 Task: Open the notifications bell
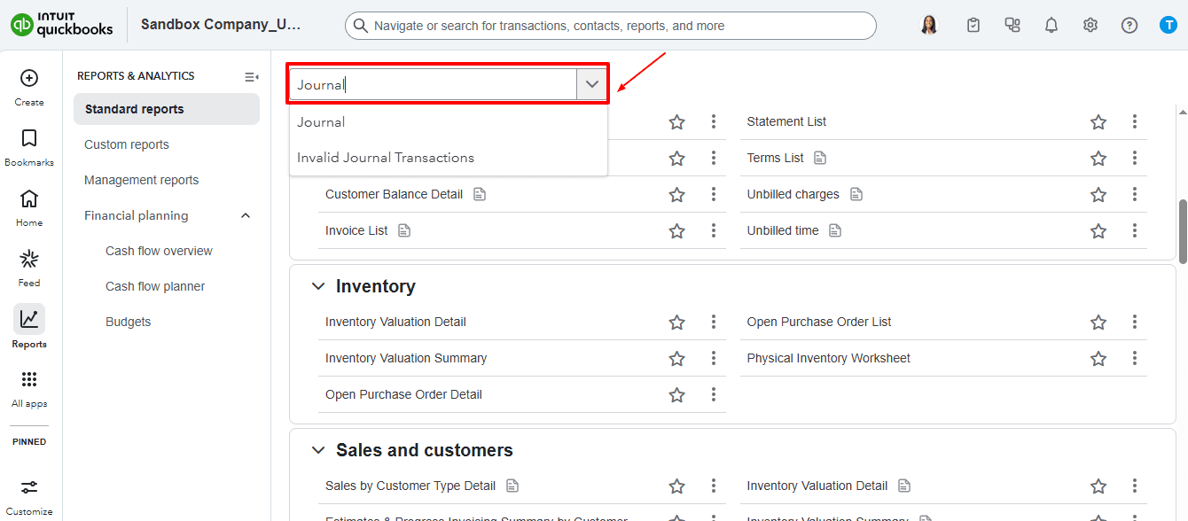[x=1051, y=26]
